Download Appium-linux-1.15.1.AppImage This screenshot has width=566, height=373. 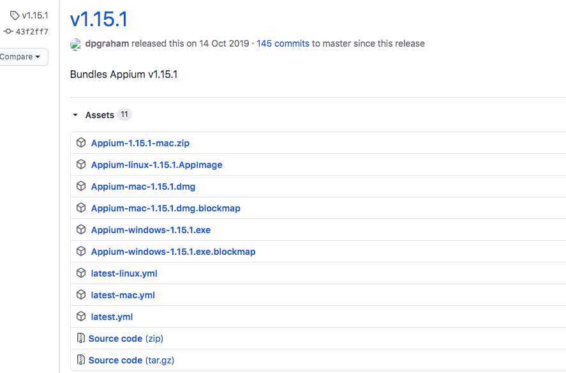pyautogui.click(x=157, y=165)
